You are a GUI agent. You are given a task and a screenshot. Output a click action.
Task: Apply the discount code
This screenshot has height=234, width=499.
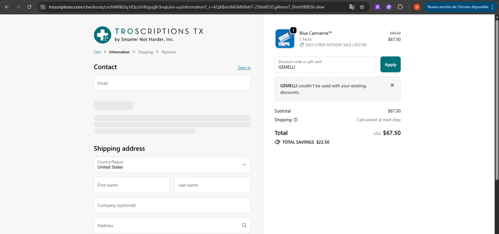tap(391, 64)
